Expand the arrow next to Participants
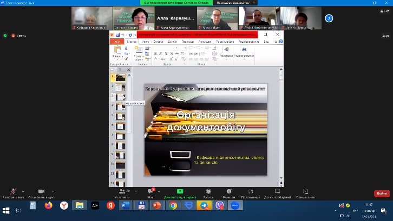The image size is (393, 221). point(135,191)
